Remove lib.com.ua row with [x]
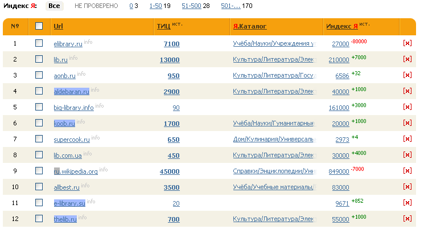 point(407,155)
